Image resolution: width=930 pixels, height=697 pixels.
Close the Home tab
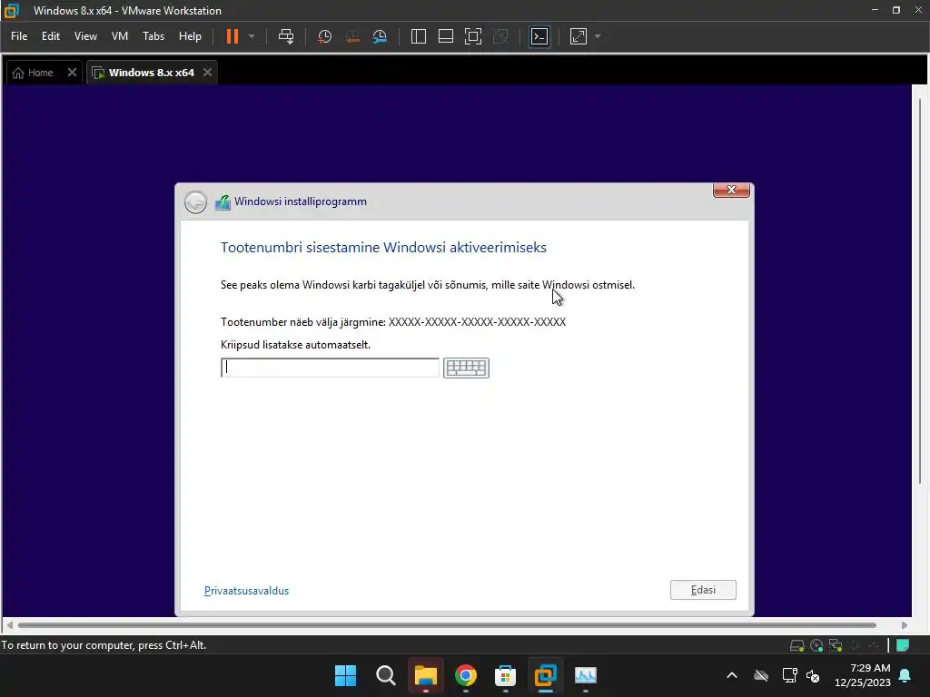[x=72, y=73]
